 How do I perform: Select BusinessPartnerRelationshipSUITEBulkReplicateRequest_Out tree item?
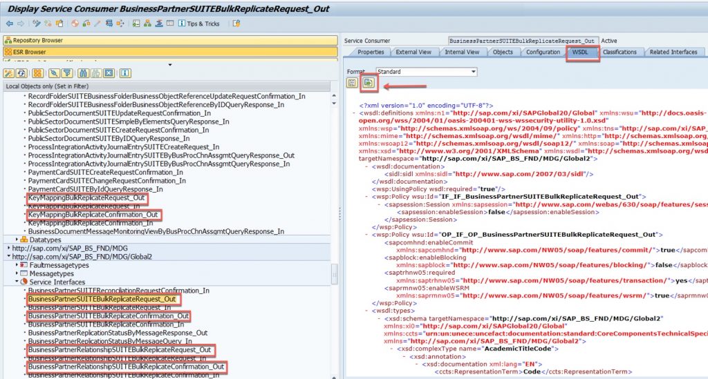click(120, 350)
